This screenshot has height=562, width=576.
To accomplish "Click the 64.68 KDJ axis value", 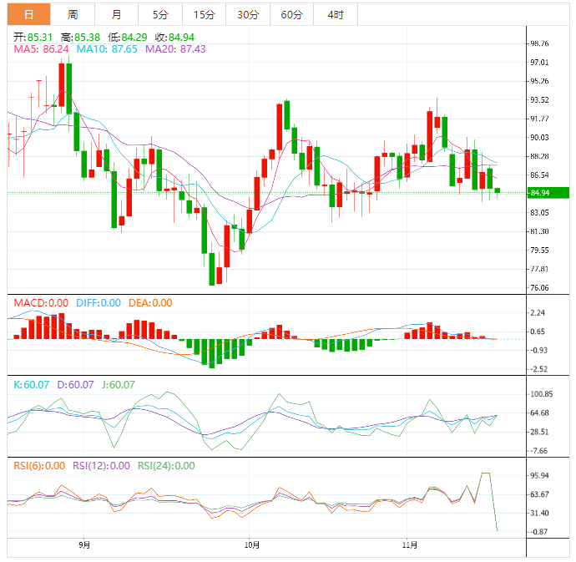I will click(539, 413).
